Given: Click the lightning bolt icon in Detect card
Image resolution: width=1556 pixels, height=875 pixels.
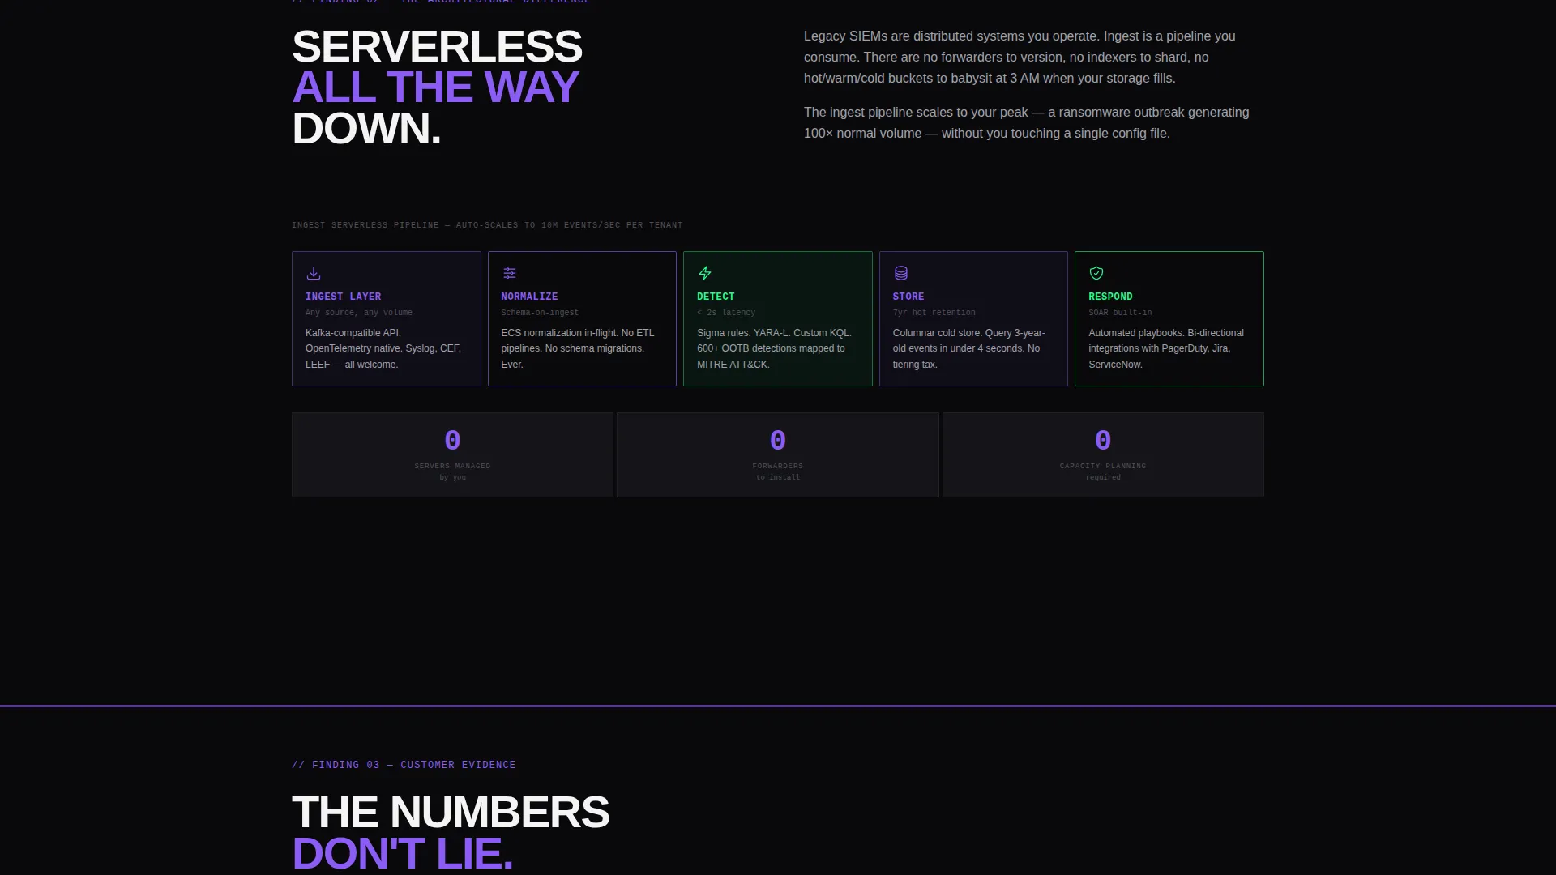Looking at the screenshot, I should coord(705,273).
